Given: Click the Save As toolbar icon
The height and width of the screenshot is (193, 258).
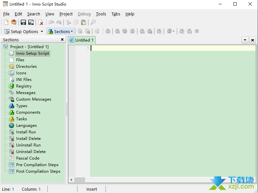Looking at the screenshot, I should (x=31, y=22).
